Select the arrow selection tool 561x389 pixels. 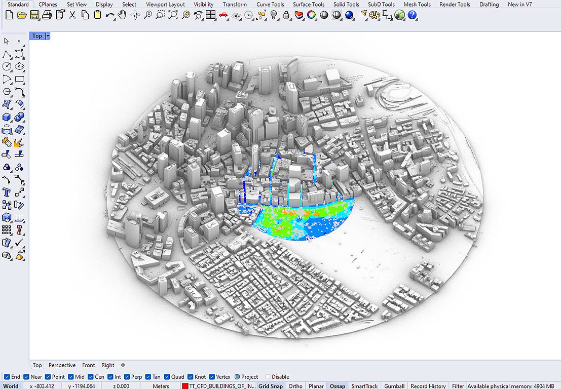6,41
